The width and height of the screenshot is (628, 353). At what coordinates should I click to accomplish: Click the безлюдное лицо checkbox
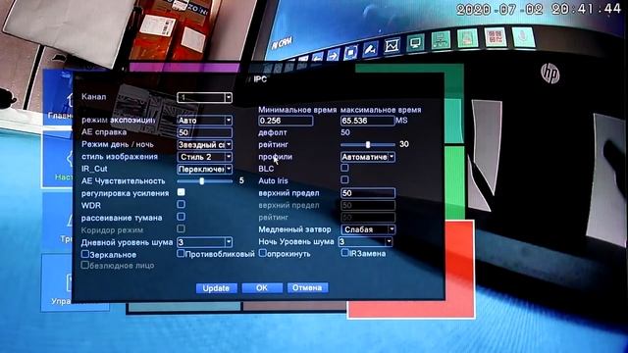85,265
